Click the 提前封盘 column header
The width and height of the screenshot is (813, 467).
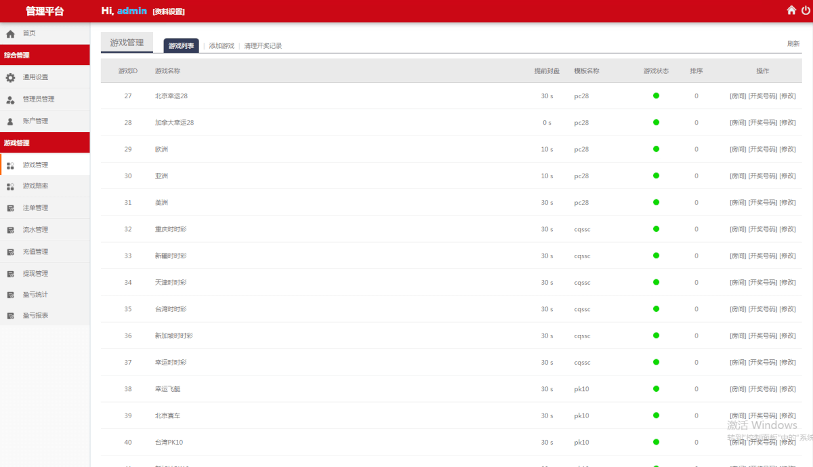pyautogui.click(x=547, y=70)
